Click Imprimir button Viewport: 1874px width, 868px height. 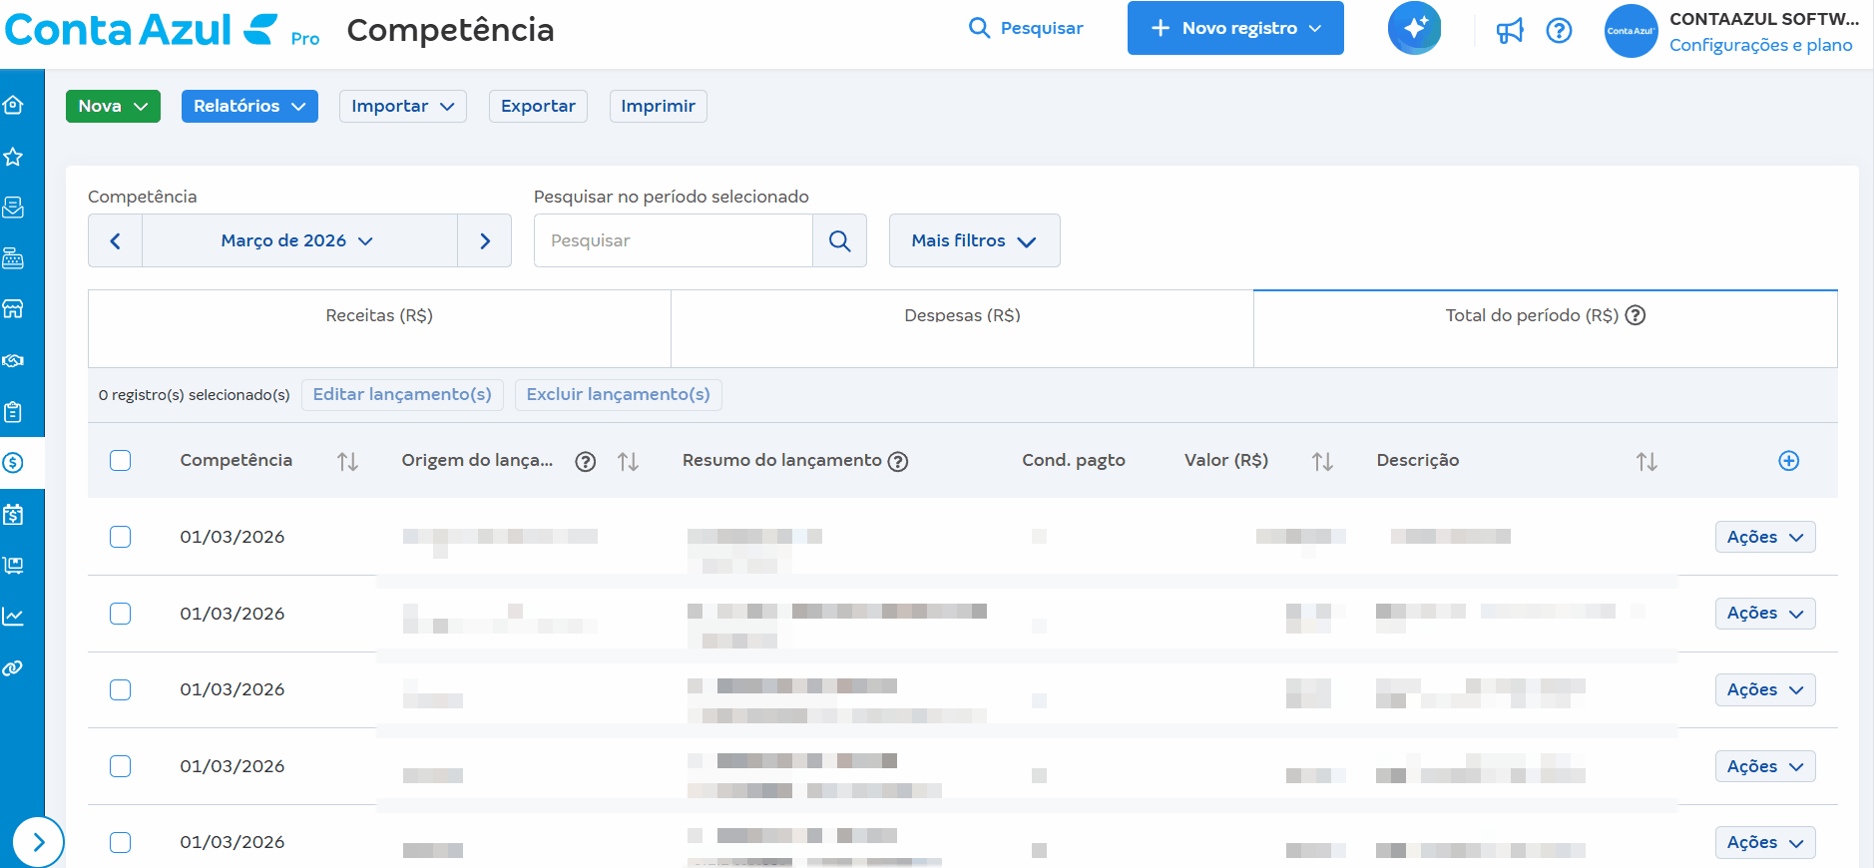pyautogui.click(x=658, y=106)
